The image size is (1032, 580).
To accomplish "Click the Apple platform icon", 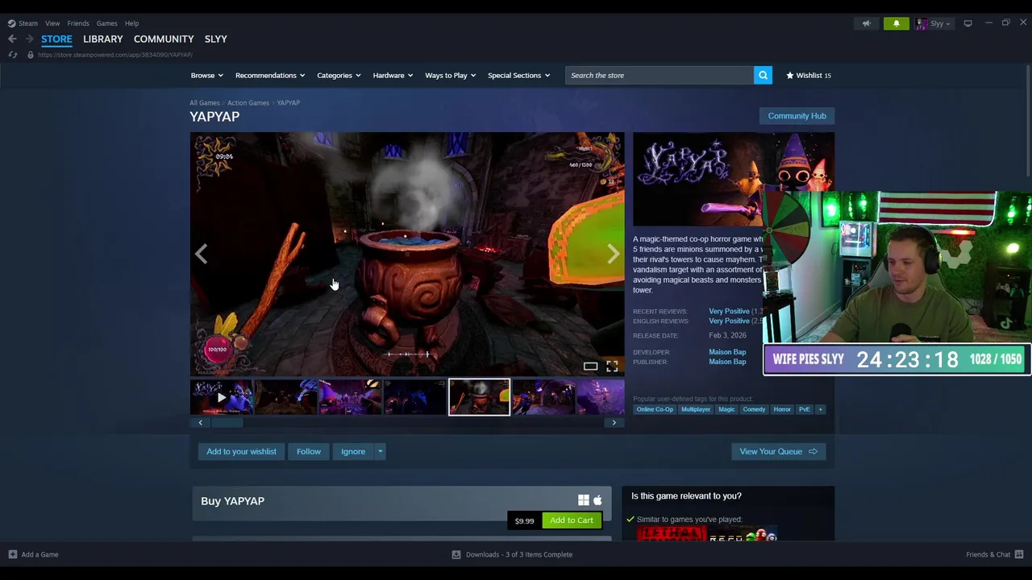I will (597, 500).
